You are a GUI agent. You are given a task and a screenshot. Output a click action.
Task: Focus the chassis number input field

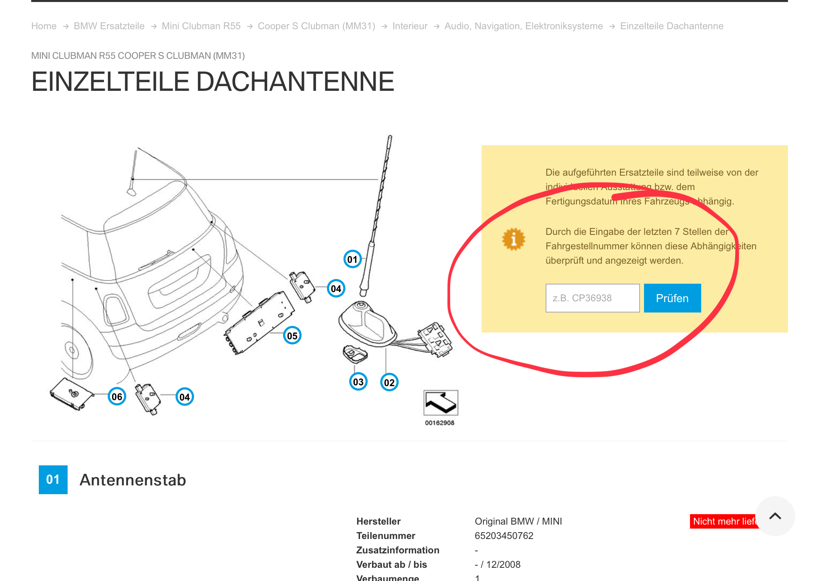tap(592, 298)
